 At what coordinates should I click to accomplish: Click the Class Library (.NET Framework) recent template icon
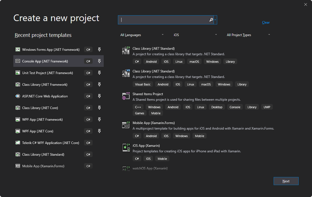tap(18, 85)
